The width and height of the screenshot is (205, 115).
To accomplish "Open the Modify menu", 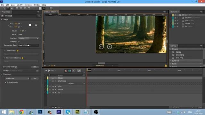I will (x=20, y=5).
